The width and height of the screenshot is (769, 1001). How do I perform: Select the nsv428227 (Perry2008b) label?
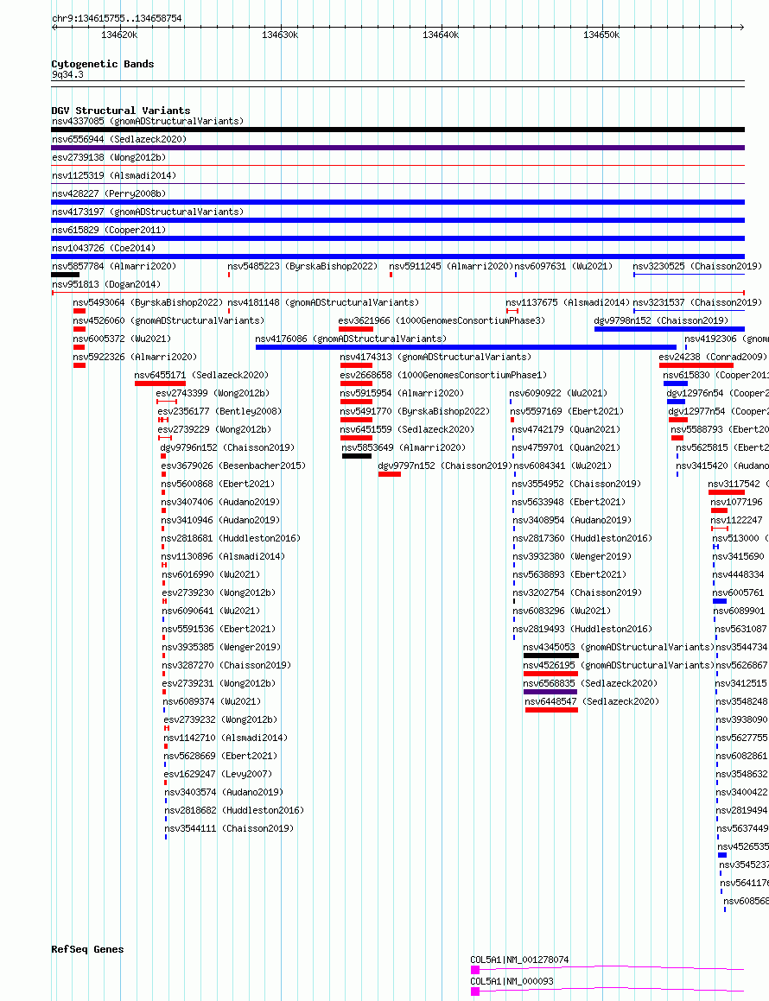pos(109,193)
